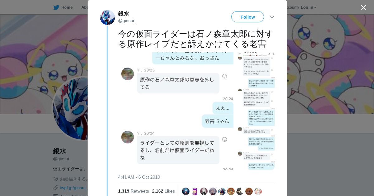Open the tweet timestamp 4:41 AM link
Screen dimensions: 374x196
click(x=139, y=177)
